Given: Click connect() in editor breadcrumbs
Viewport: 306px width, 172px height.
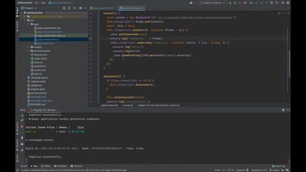Looking at the screenshot, I should pyautogui.click(x=128, y=105).
